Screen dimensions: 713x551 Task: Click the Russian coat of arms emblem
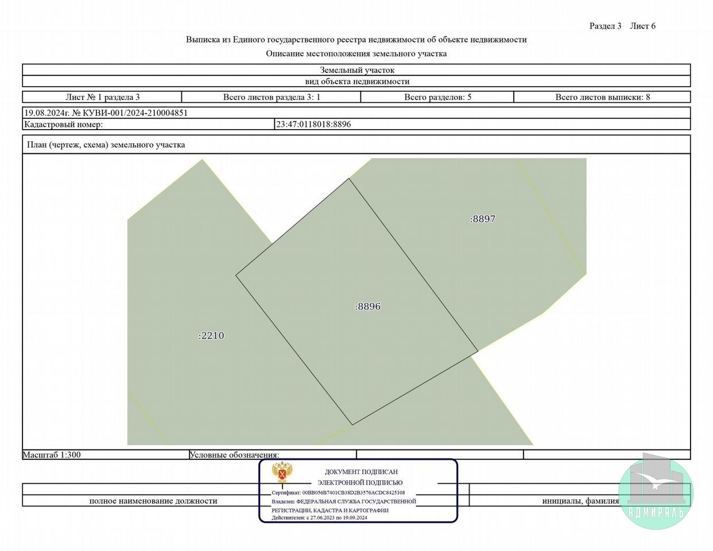tap(283, 474)
